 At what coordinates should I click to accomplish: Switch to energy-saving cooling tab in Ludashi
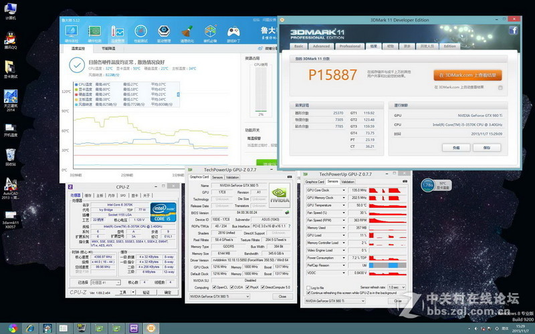click(x=108, y=49)
